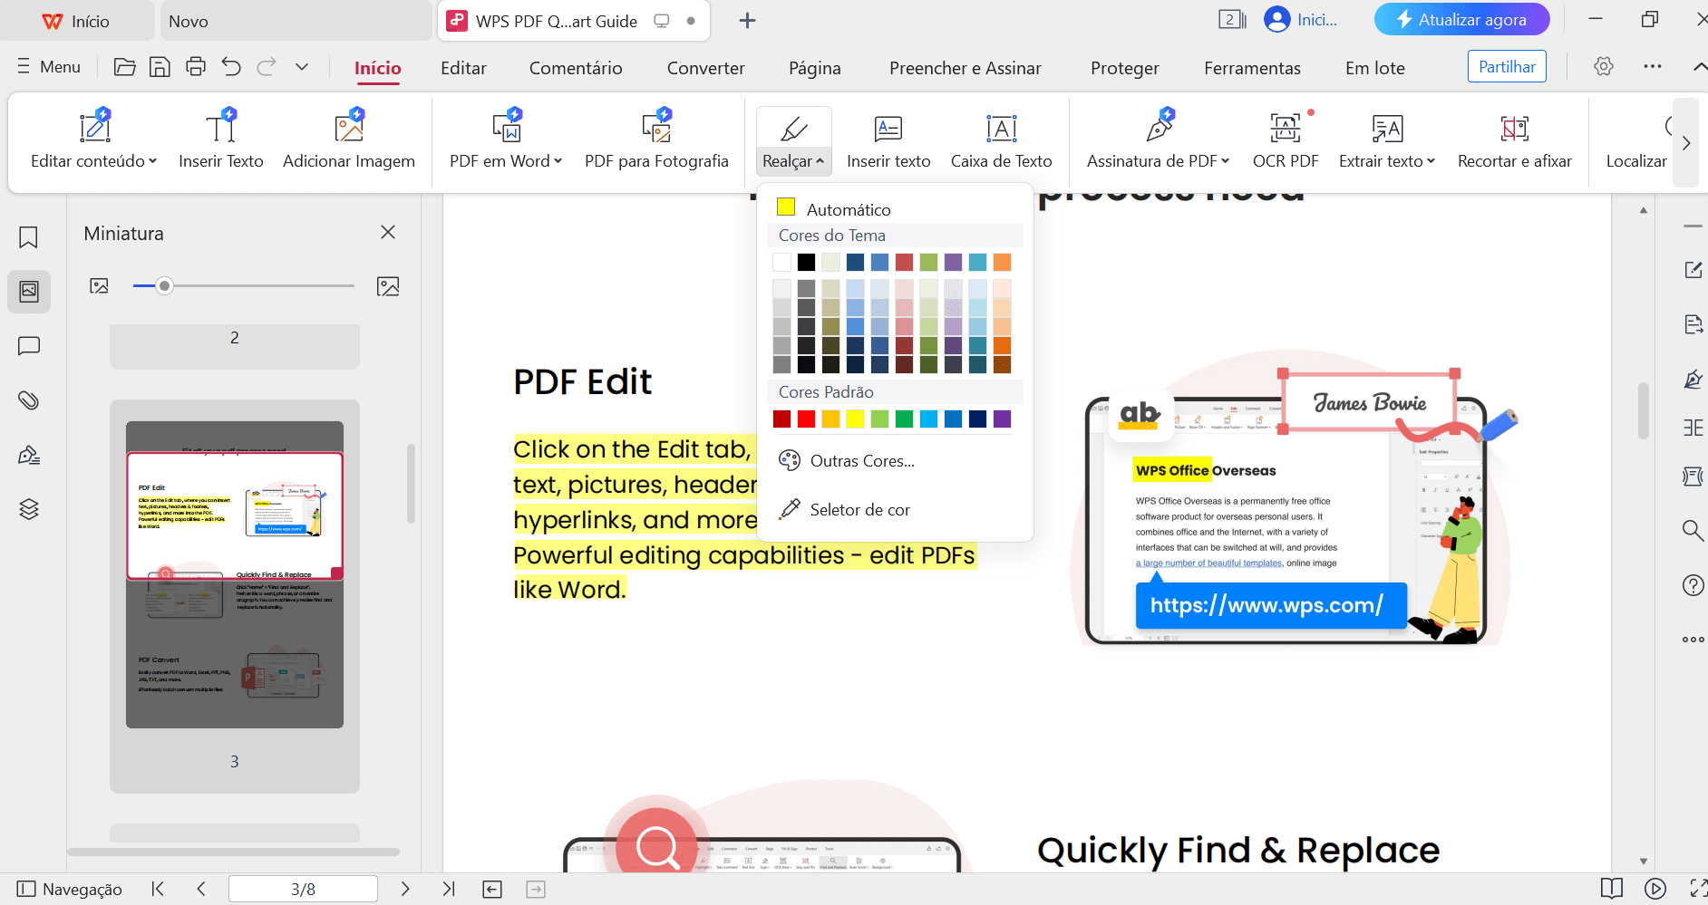Click the Outras Cores option
This screenshot has width=1708, height=905.
861,460
